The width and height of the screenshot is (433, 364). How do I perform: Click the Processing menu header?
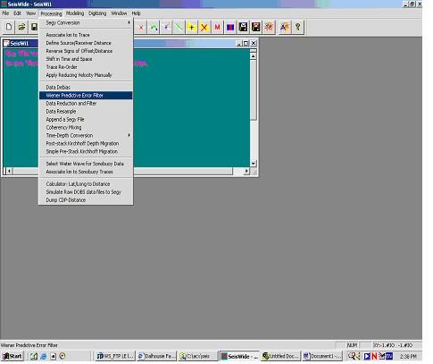[x=51, y=13]
